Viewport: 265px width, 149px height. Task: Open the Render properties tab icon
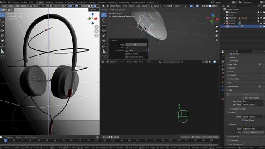(223, 62)
